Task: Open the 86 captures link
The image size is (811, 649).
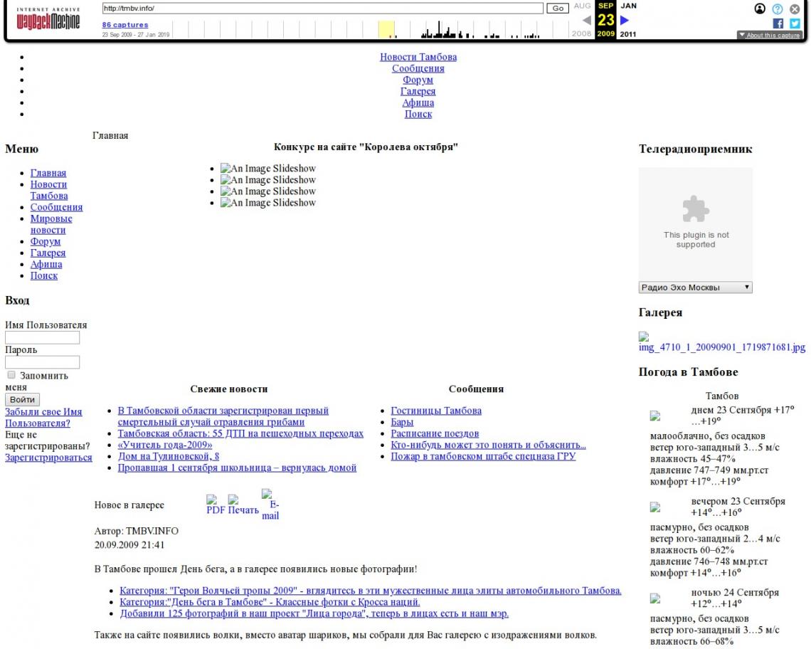Action: [x=125, y=24]
